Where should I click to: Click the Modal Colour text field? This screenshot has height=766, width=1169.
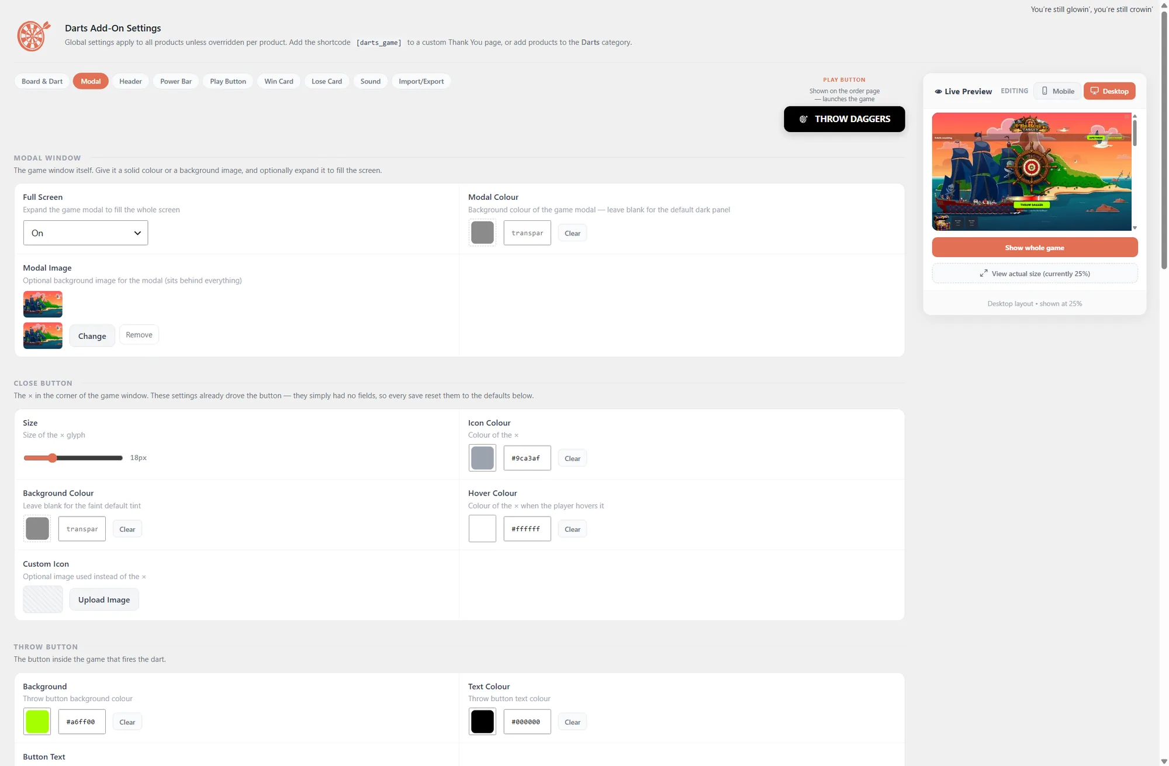point(527,233)
